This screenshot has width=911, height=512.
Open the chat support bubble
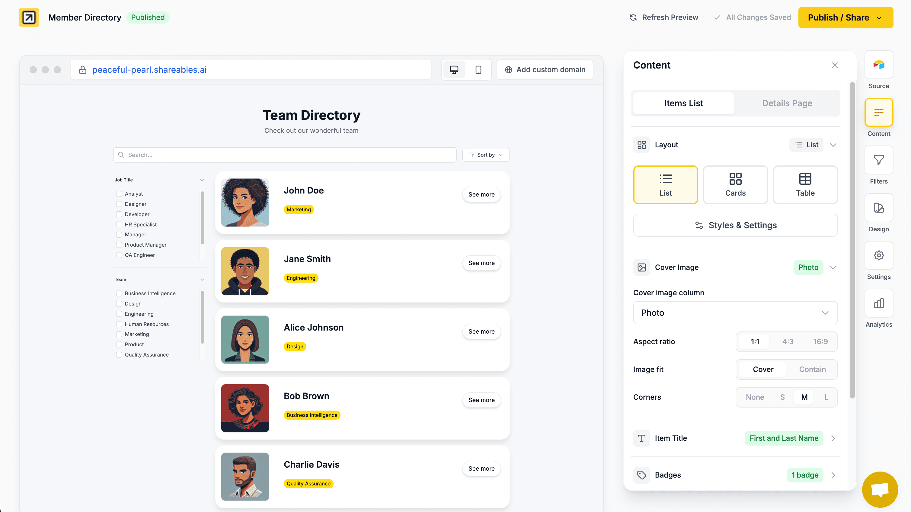click(880, 489)
